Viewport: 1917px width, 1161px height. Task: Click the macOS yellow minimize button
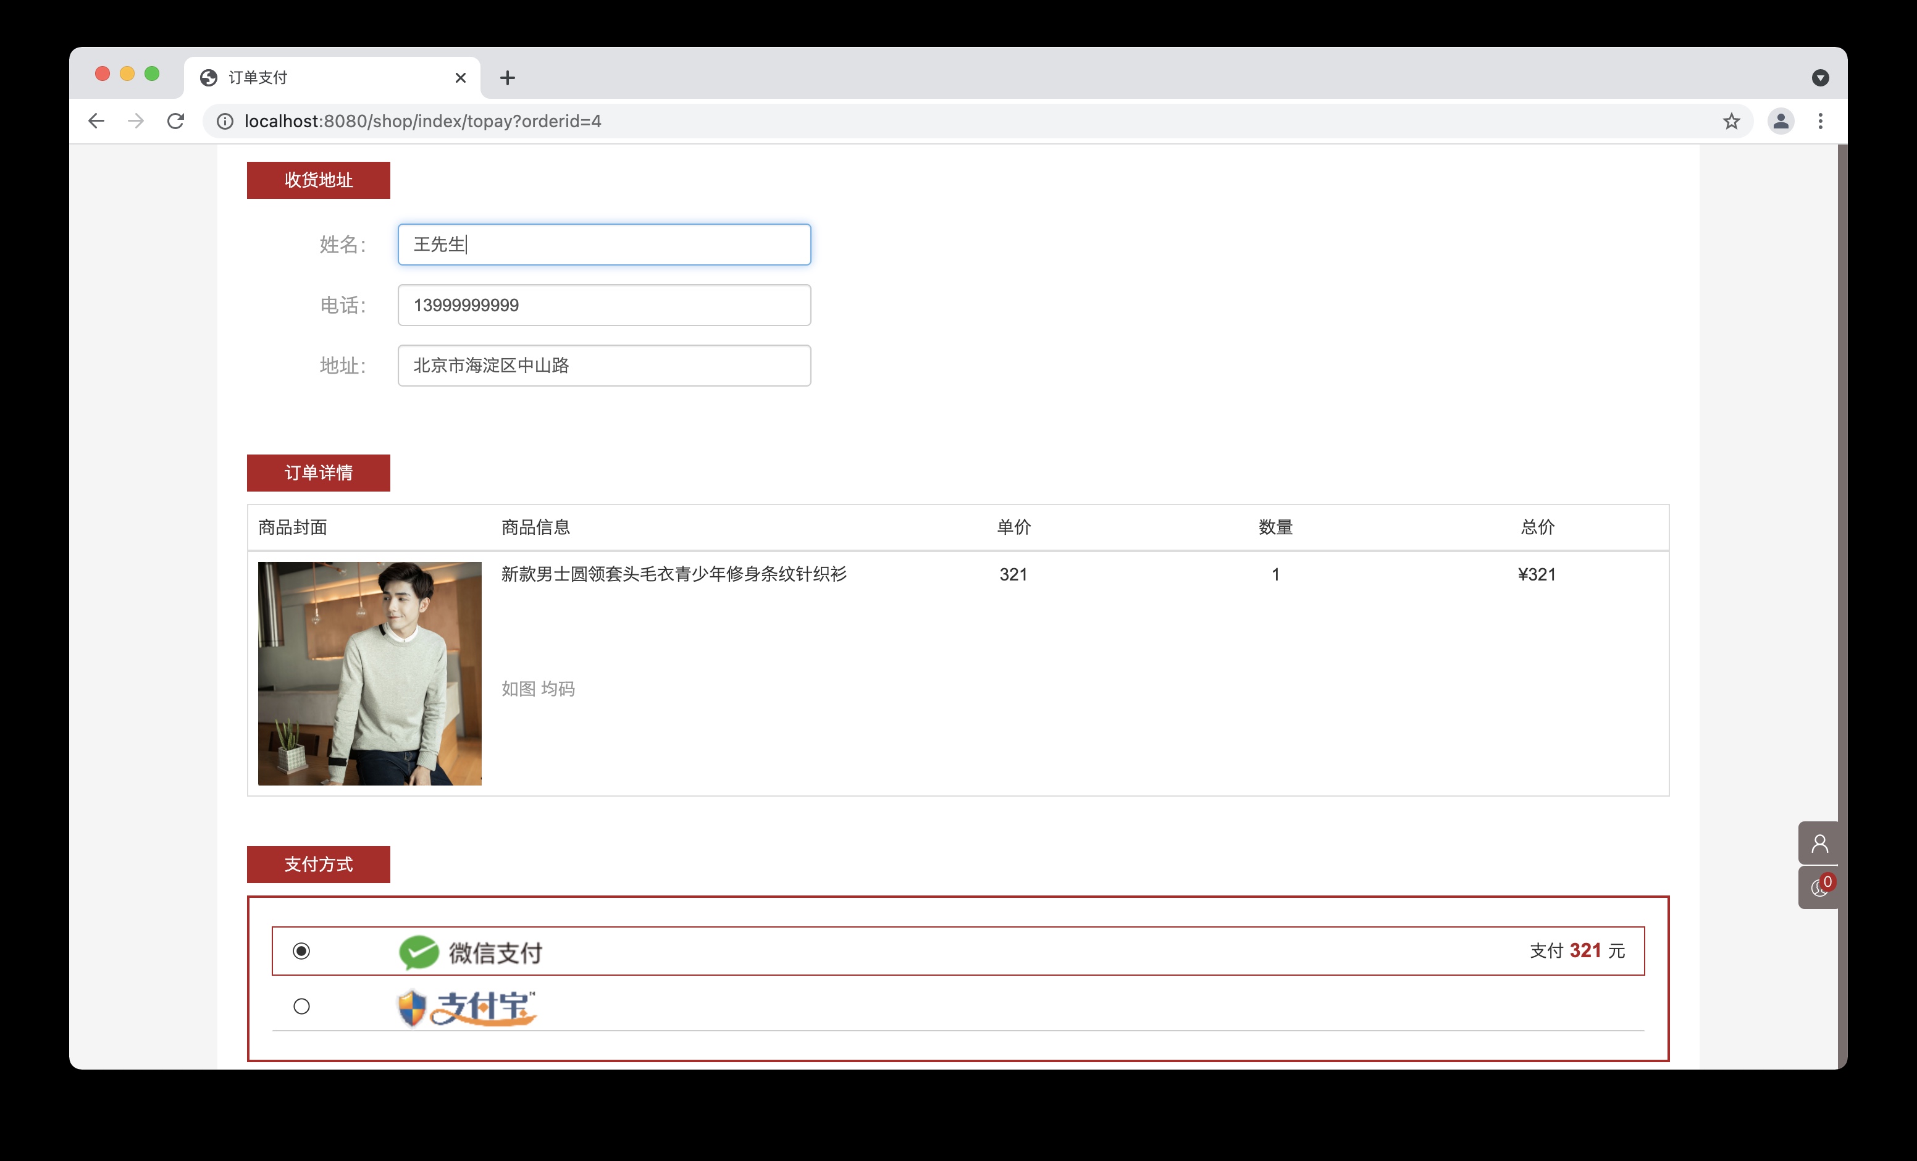[x=127, y=74]
